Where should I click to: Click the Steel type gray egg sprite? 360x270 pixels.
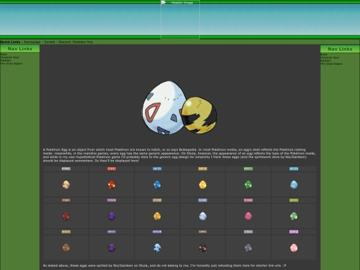pos(248,247)
